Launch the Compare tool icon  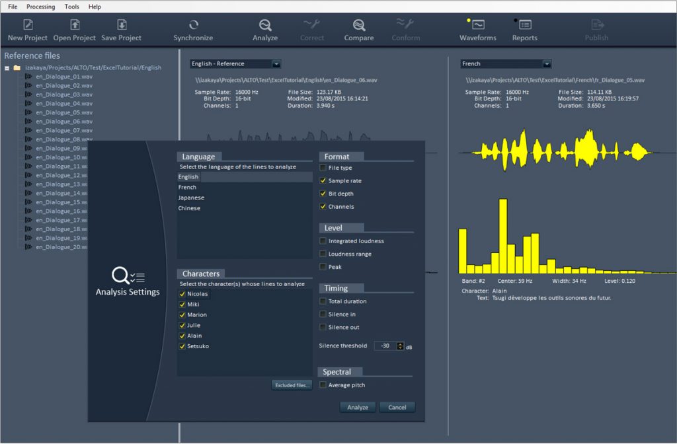[x=359, y=25]
